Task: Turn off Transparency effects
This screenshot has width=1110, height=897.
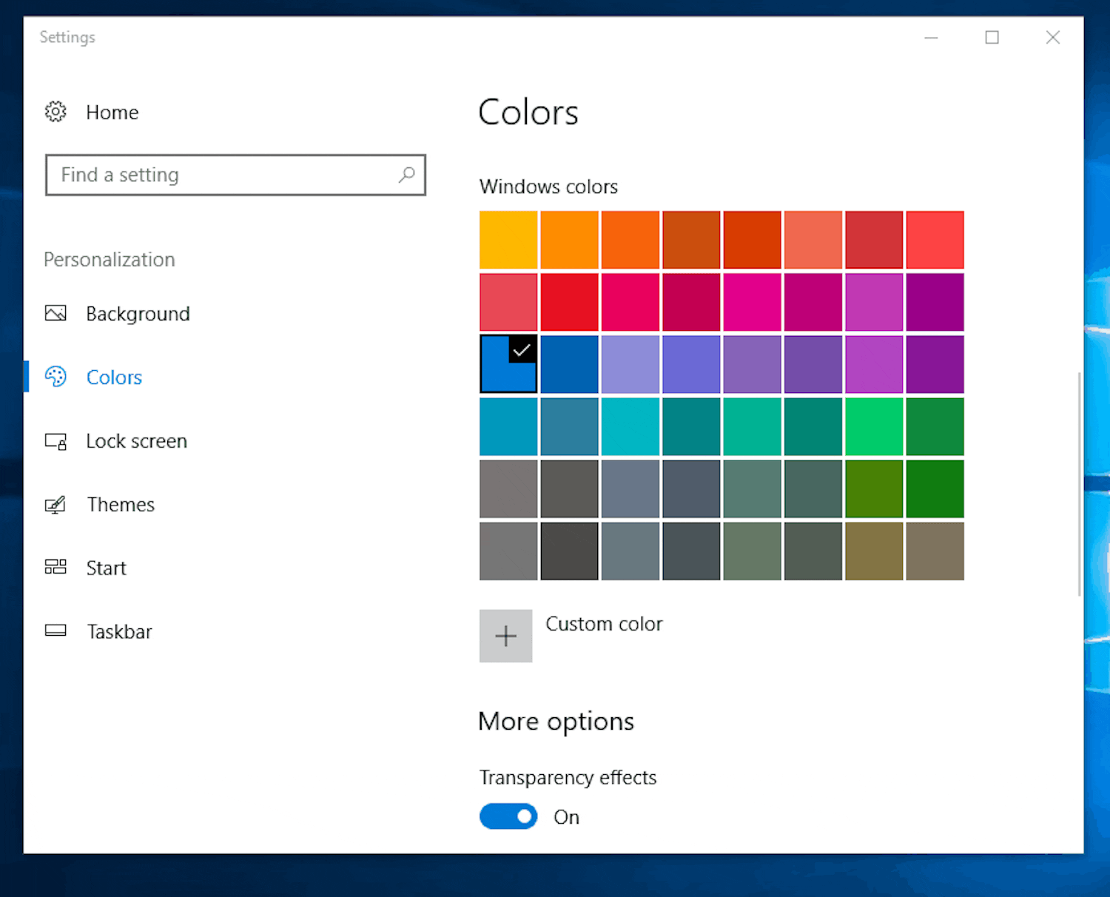Action: (508, 816)
